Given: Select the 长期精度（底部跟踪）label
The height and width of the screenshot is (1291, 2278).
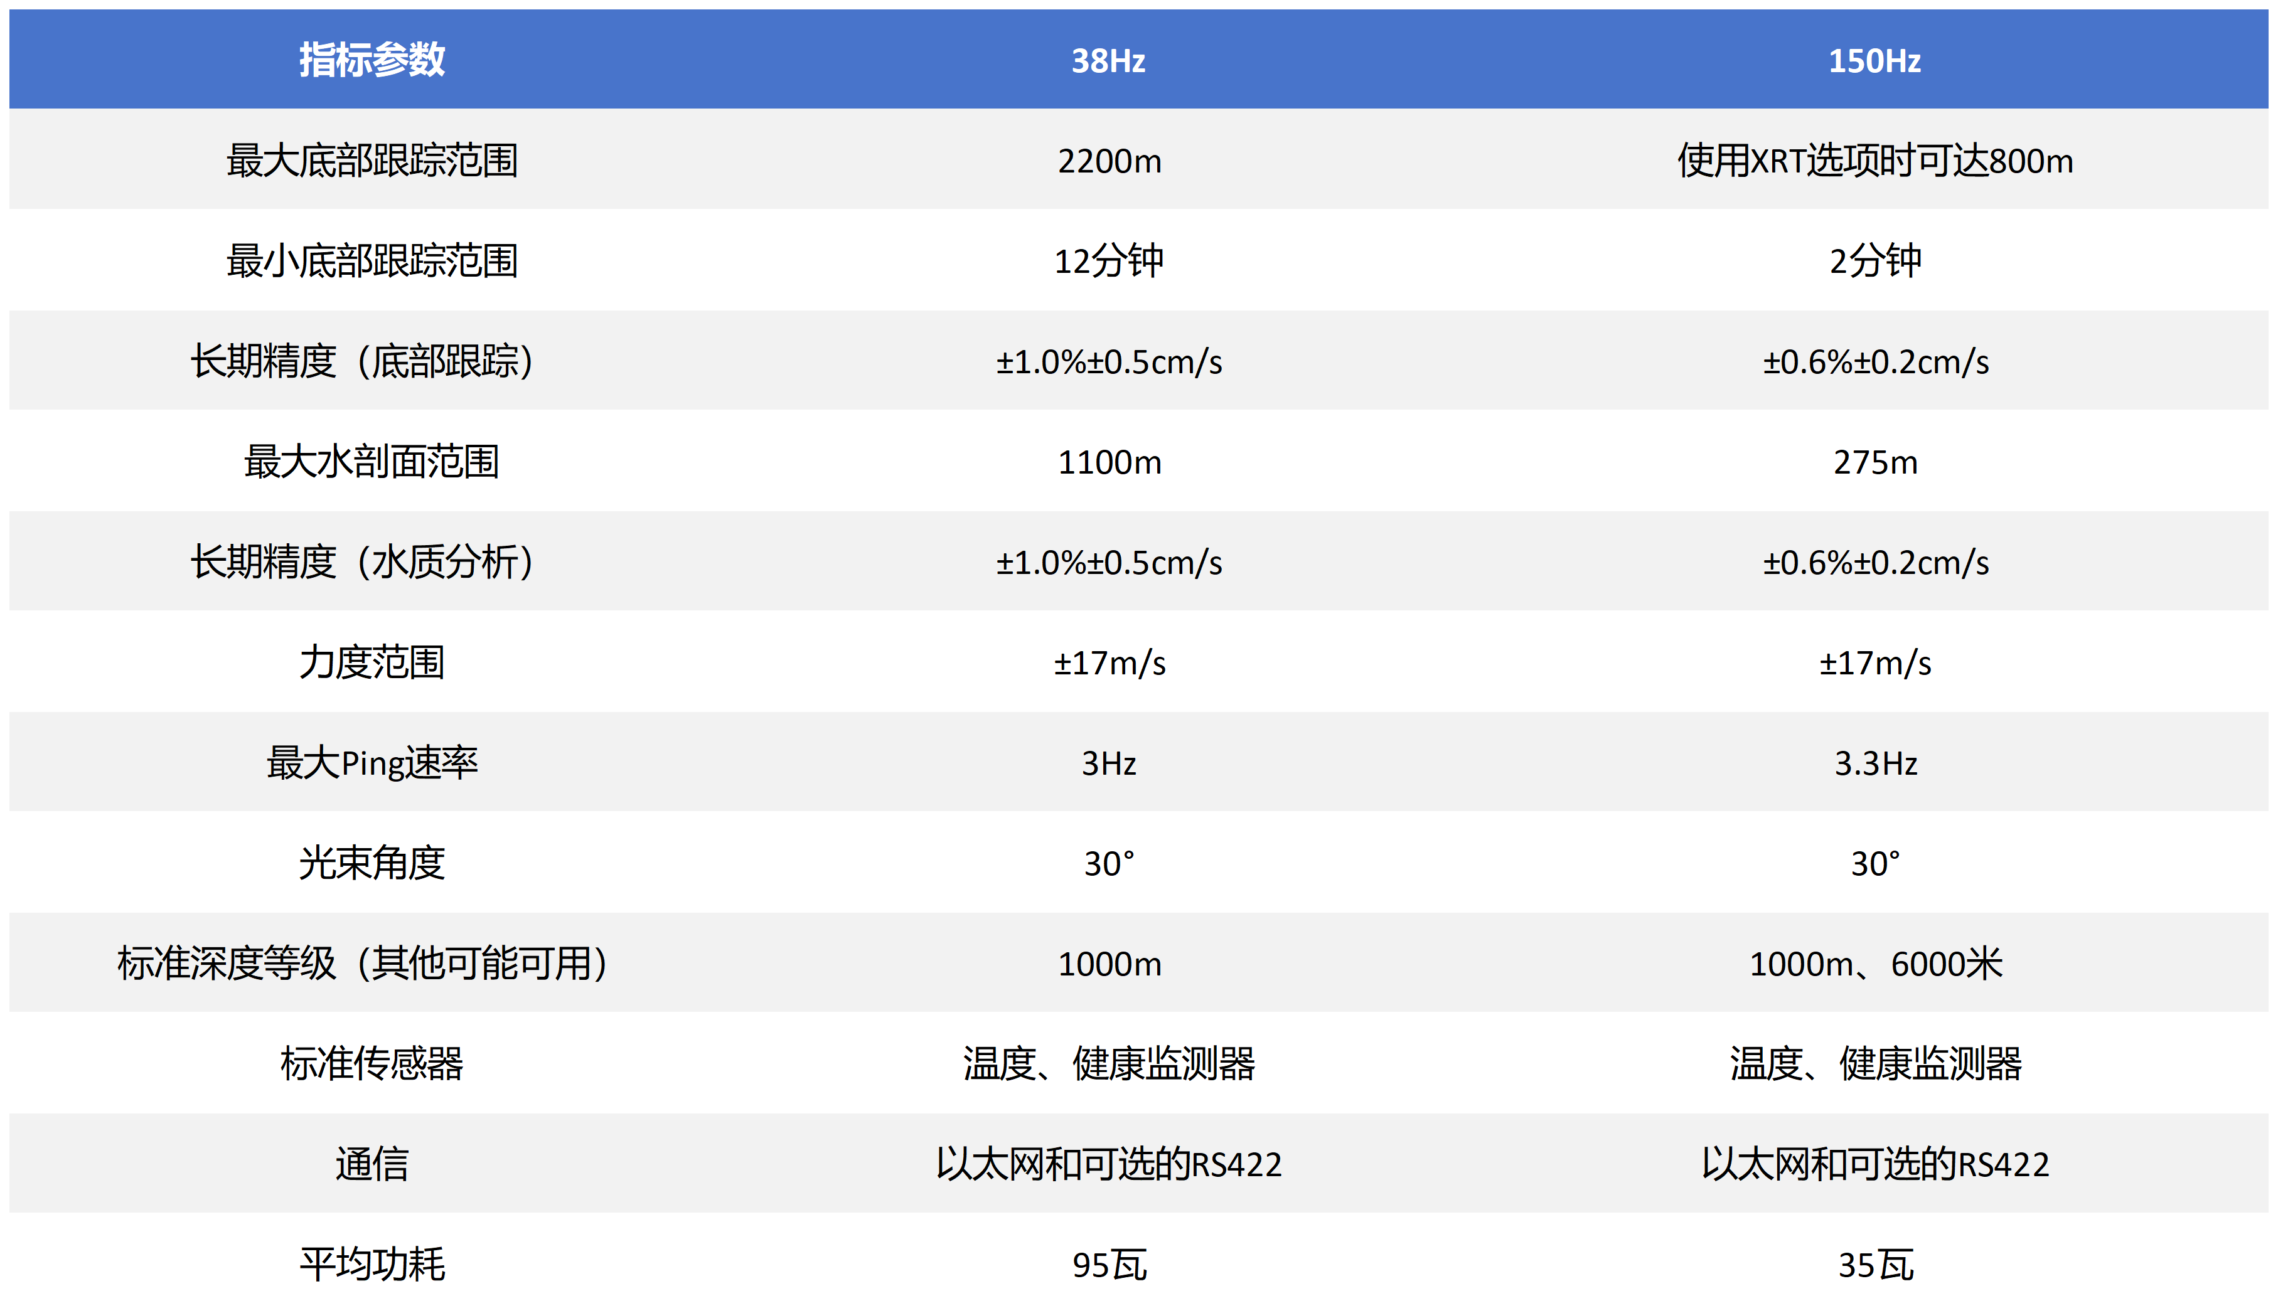Looking at the screenshot, I should click(x=362, y=361).
